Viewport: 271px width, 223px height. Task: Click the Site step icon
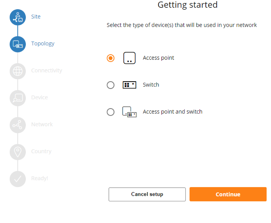(18, 17)
